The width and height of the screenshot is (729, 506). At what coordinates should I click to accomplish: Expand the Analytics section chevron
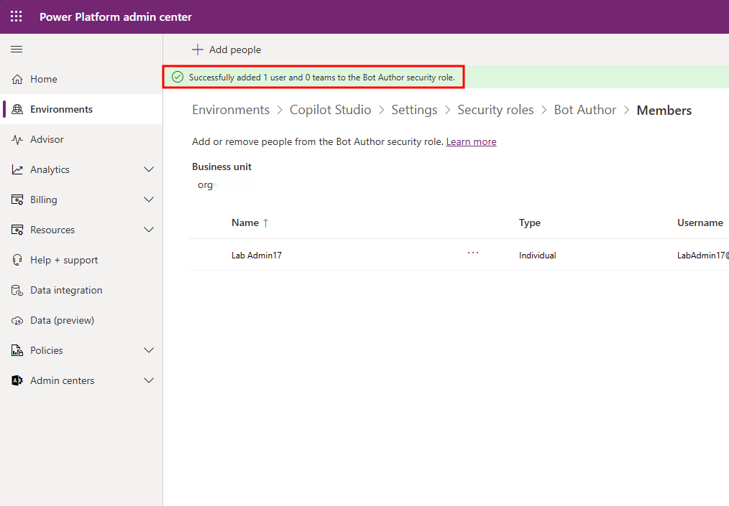[x=149, y=170]
